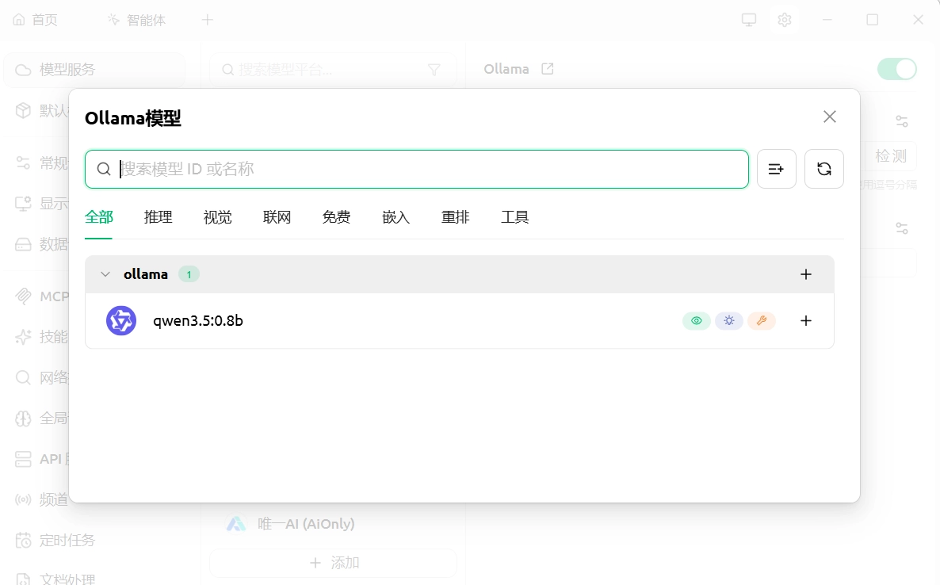The height and width of the screenshot is (585, 940).
Task: Collapse the ollama group chevron
Action: point(105,274)
